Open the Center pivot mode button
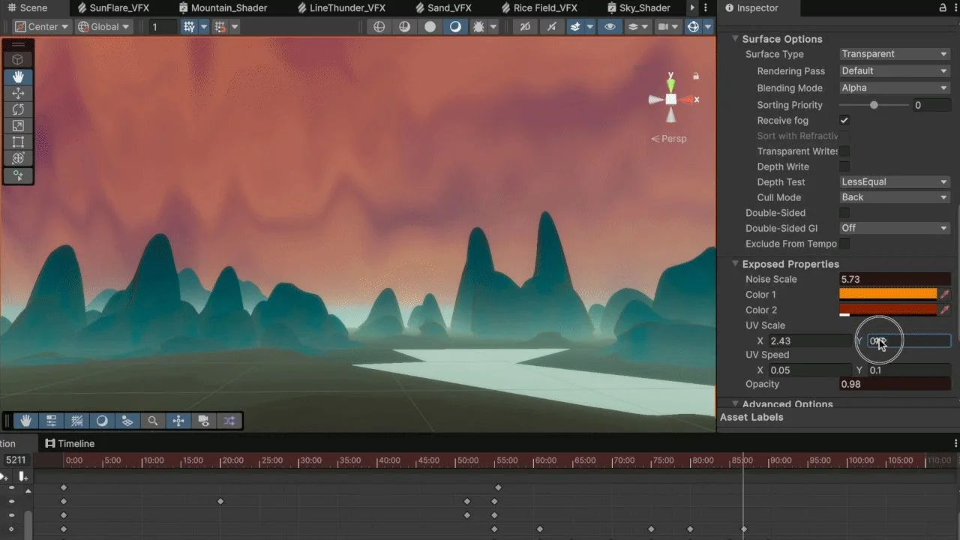The image size is (960, 540). pyautogui.click(x=42, y=27)
